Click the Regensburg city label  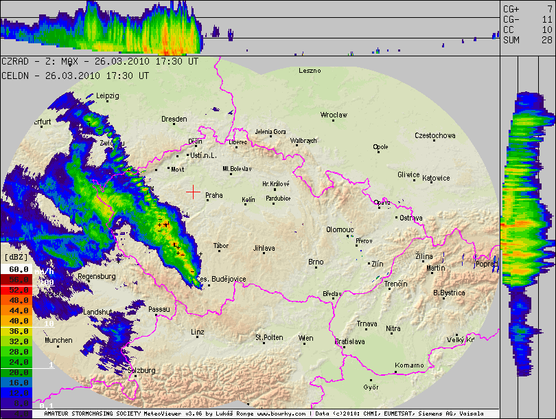tap(97, 276)
